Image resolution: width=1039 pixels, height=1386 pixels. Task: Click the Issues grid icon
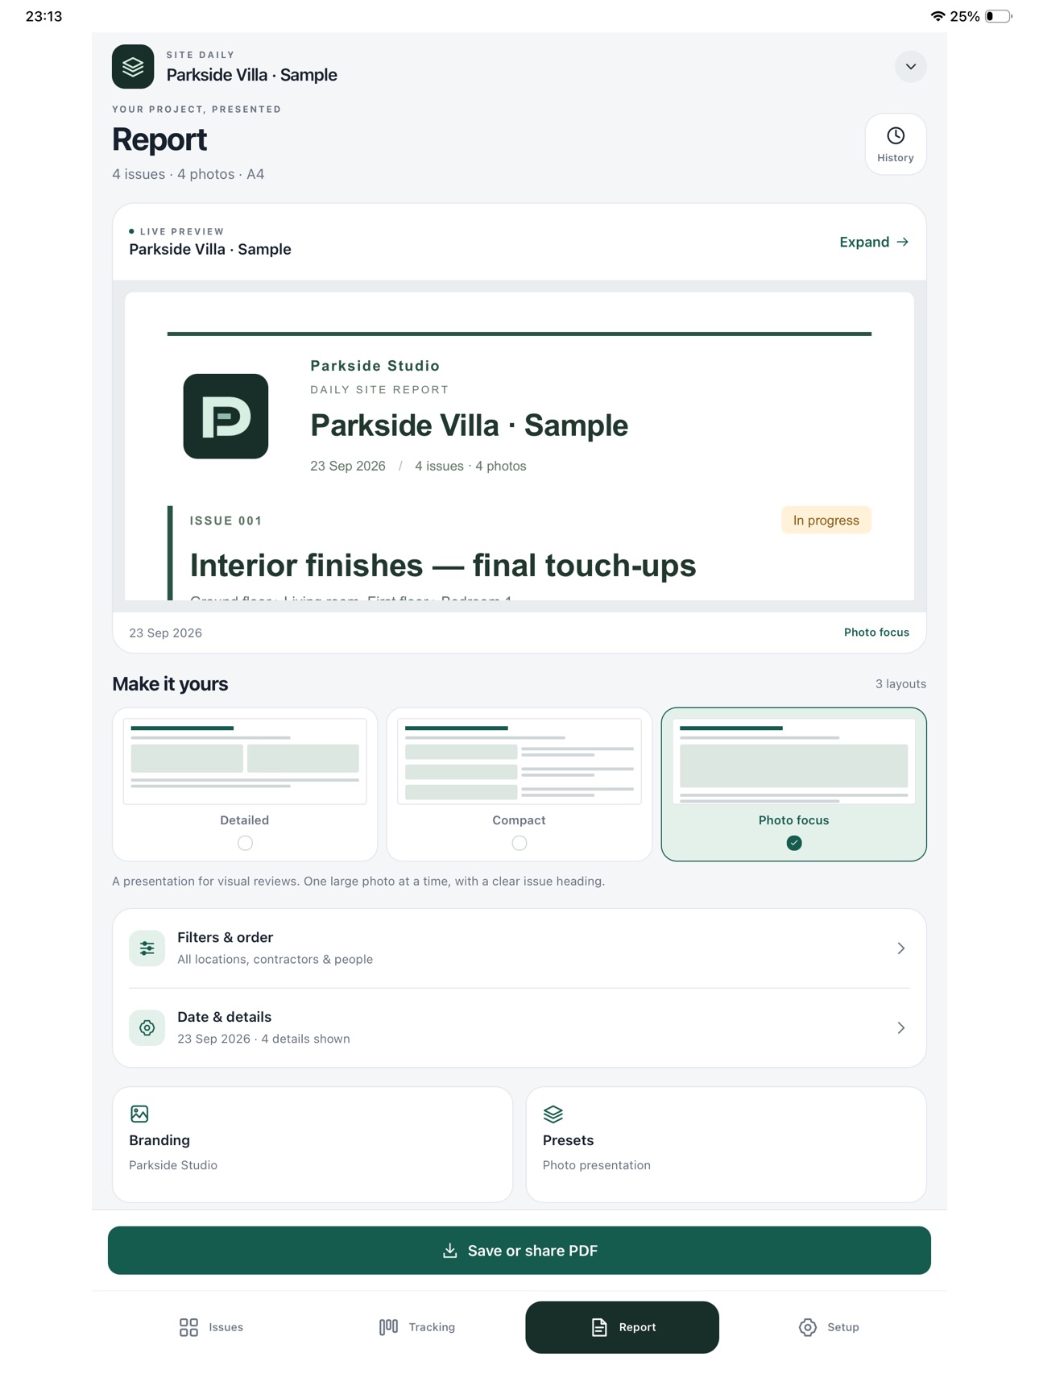pos(188,1327)
